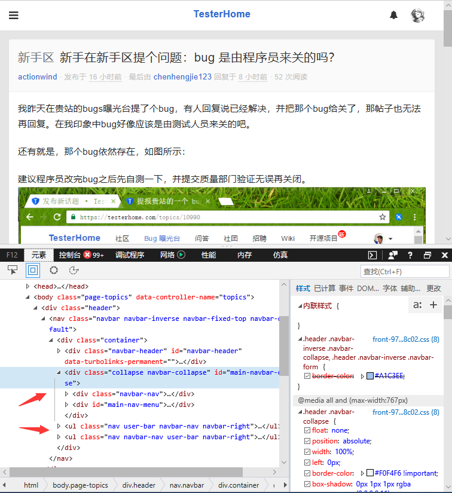
Task: Select 已计算 pane tab
Action: pyautogui.click(x=325, y=288)
